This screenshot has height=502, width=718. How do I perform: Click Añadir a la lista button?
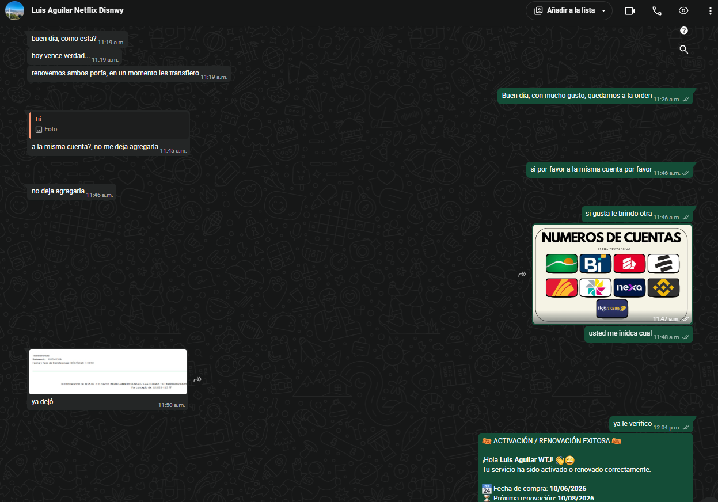coord(569,10)
